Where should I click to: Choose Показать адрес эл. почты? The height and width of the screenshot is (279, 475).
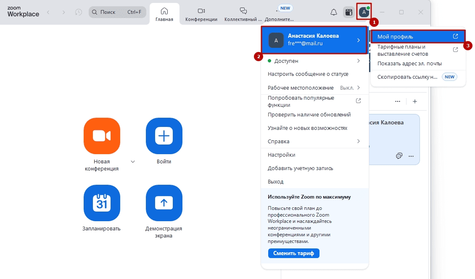click(418, 63)
